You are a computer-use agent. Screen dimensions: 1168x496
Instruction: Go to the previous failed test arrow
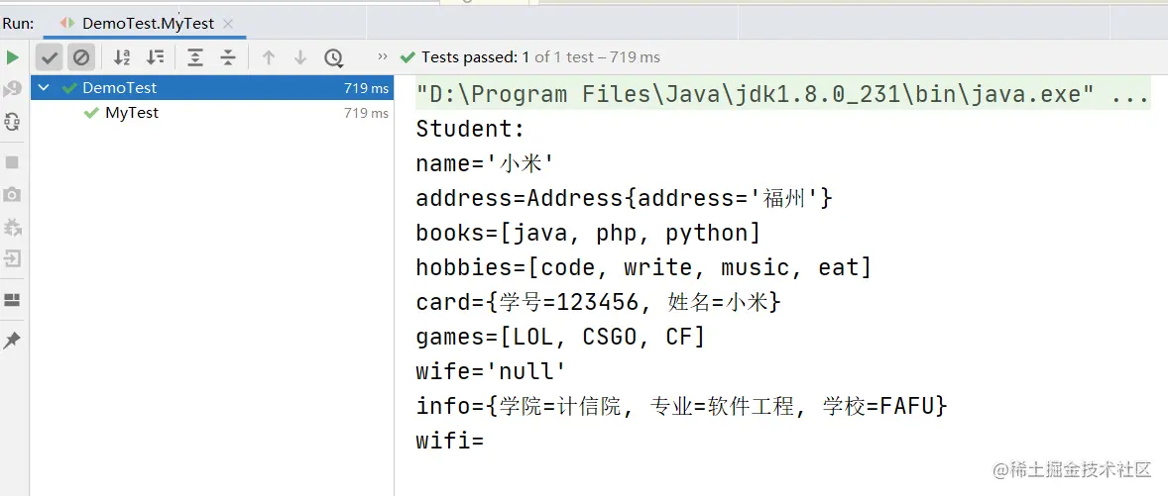click(269, 57)
